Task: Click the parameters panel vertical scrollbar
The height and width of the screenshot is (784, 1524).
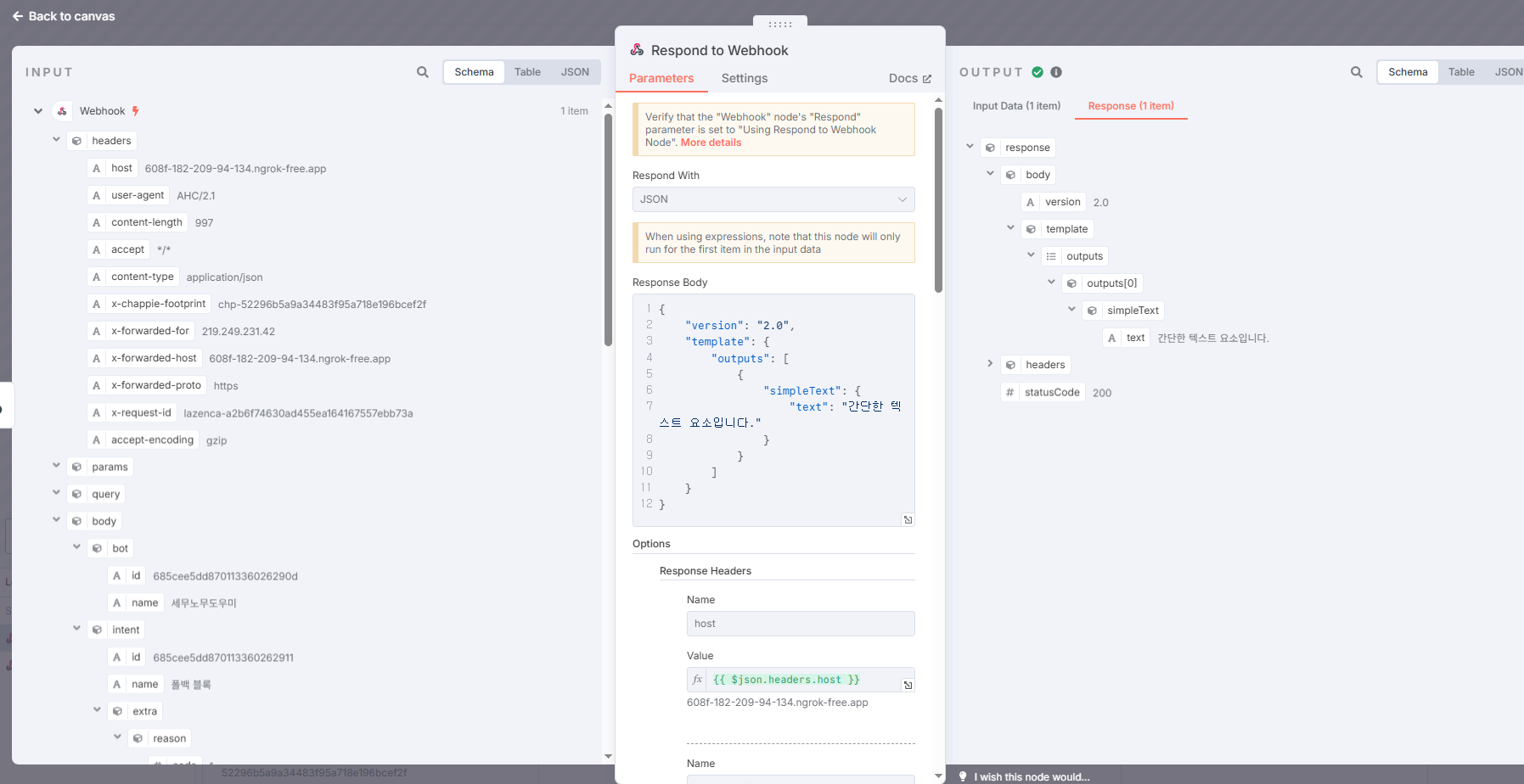Action: tap(938, 199)
